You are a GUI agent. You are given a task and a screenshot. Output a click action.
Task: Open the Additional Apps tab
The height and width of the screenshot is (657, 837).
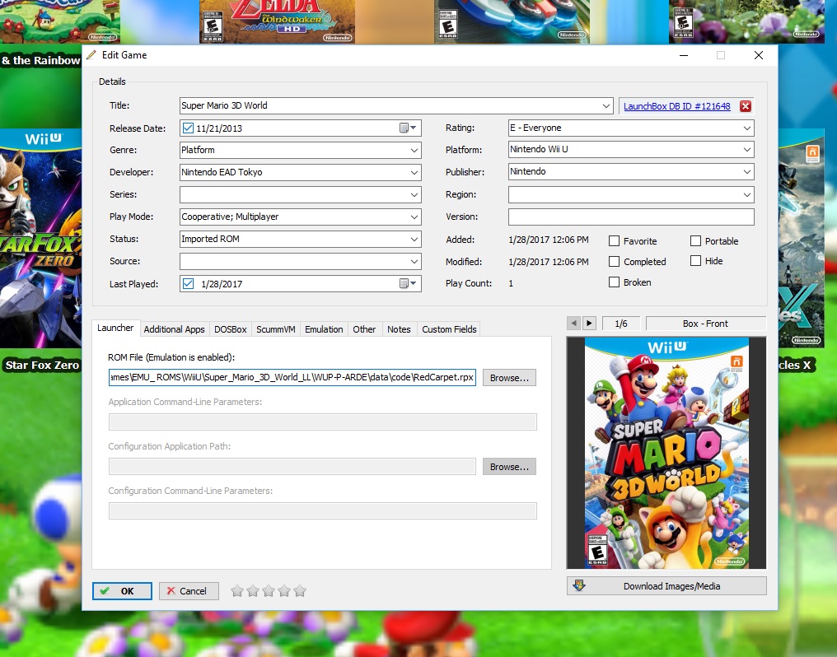click(x=174, y=329)
